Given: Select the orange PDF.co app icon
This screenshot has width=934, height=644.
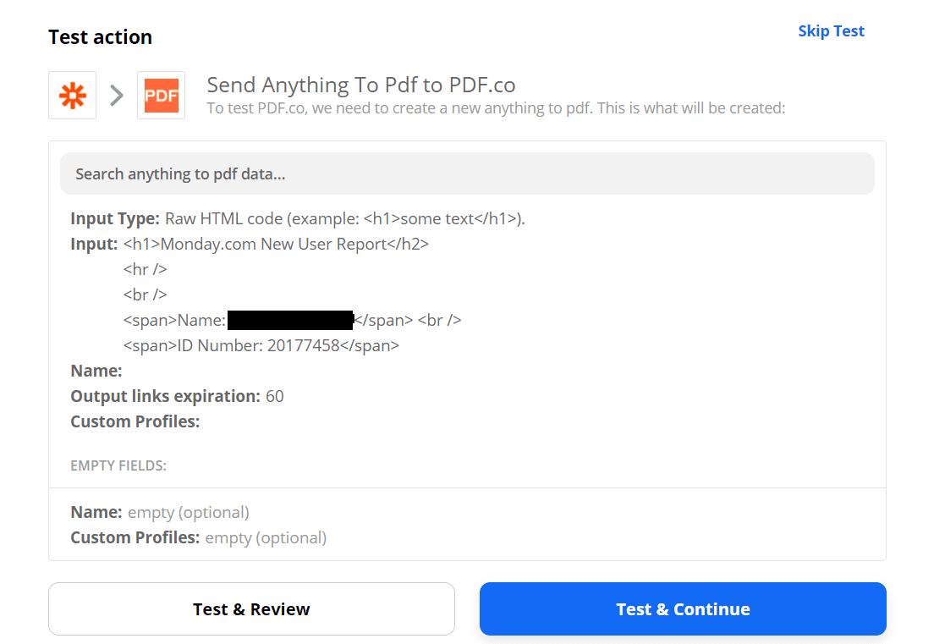Looking at the screenshot, I should point(161,95).
